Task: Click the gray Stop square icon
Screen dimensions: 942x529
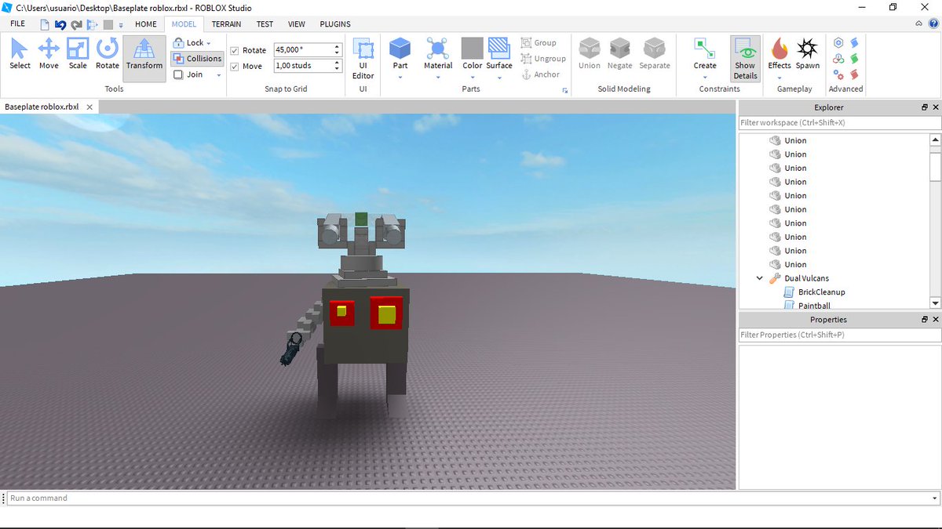Action: pyautogui.click(x=108, y=25)
